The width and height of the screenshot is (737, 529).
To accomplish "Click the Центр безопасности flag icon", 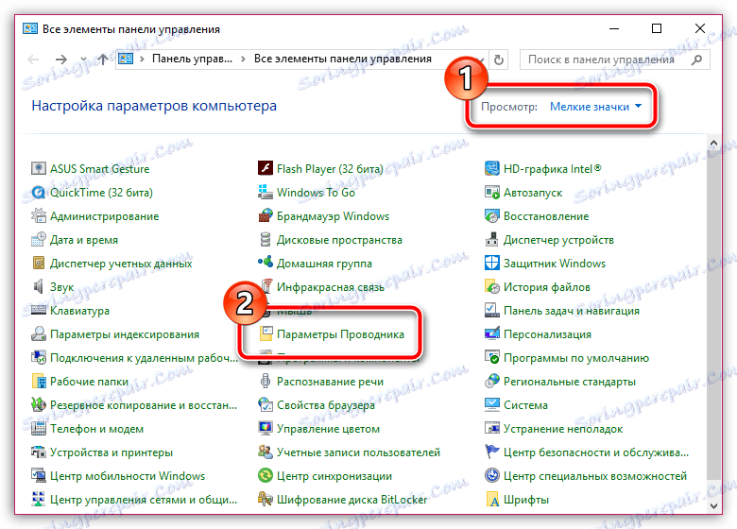I will [491, 452].
